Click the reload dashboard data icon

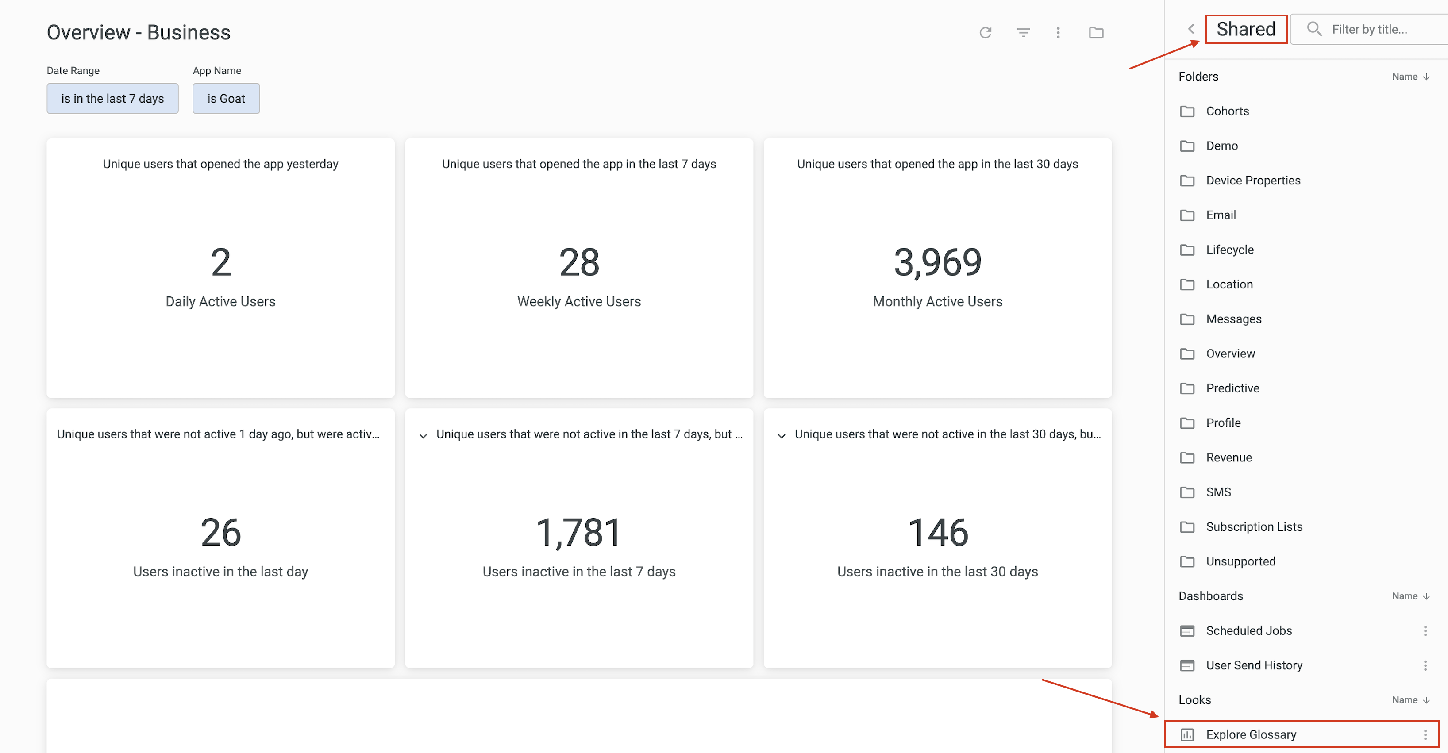[x=985, y=33]
